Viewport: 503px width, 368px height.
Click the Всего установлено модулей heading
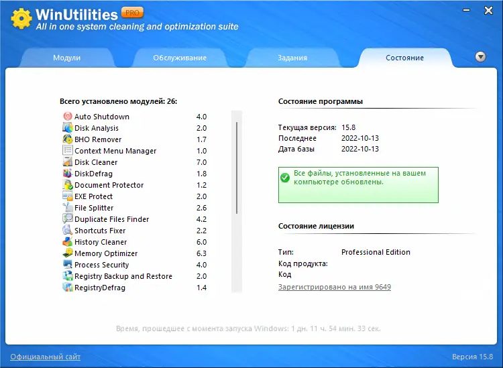118,101
